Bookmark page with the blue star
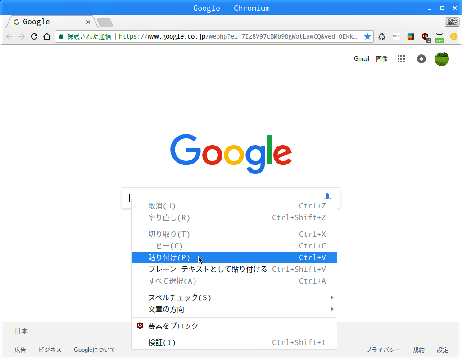The image size is (462, 359). 367,36
